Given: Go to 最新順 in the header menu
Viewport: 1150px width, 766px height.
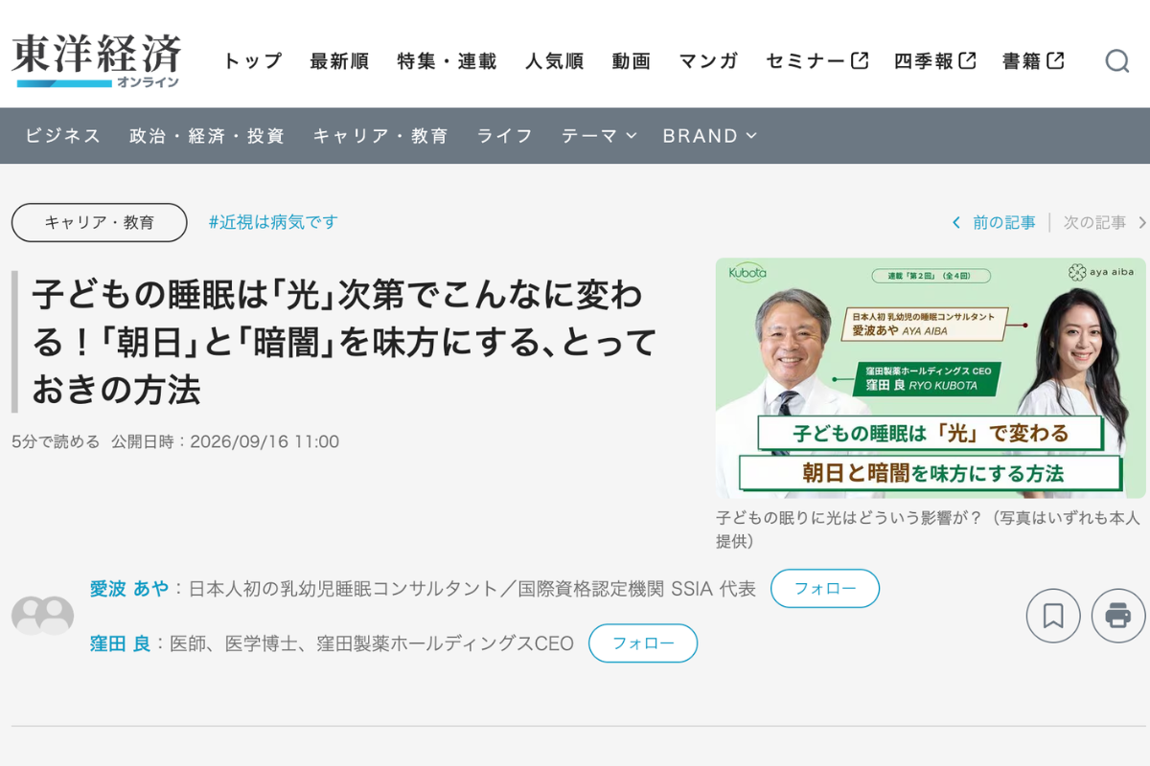Looking at the screenshot, I should point(339,61).
